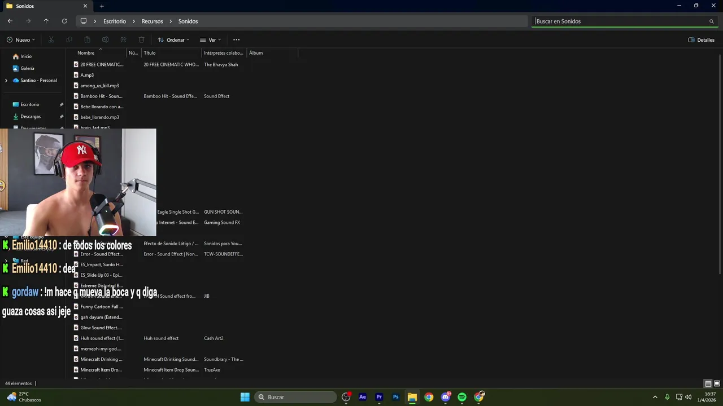723x406 pixels.
Task: Switch to details list view icon
Action: point(708,383)
